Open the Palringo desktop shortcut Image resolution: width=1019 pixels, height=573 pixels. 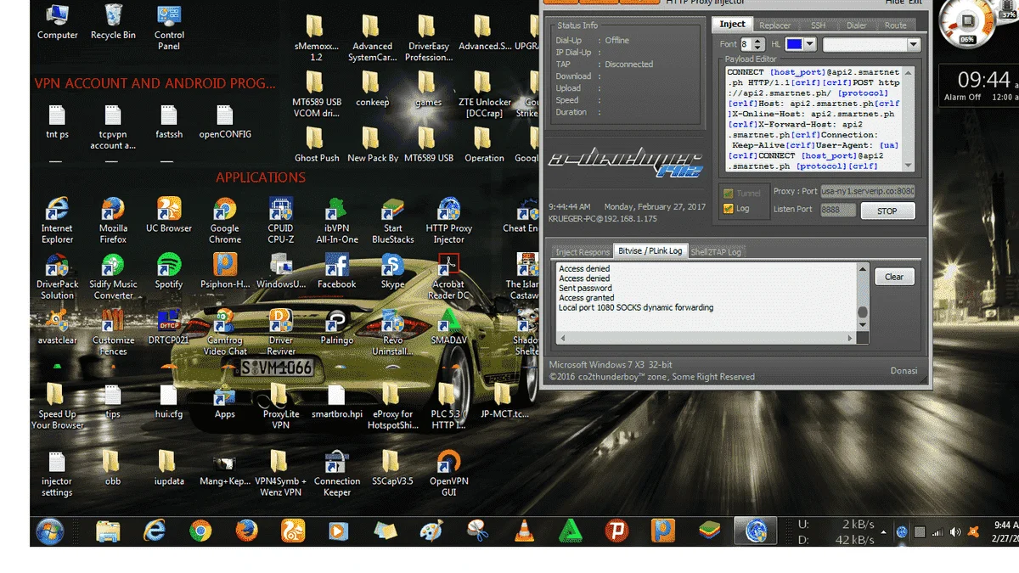336,328
